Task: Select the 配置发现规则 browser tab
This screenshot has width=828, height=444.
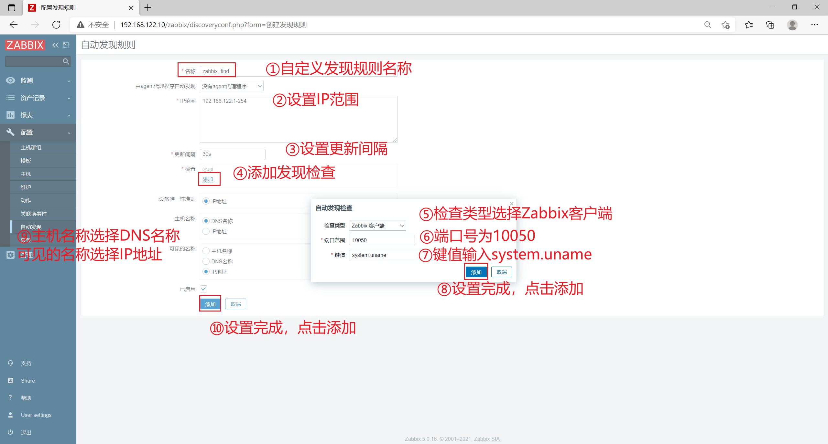Action: [x=81, y=8]
